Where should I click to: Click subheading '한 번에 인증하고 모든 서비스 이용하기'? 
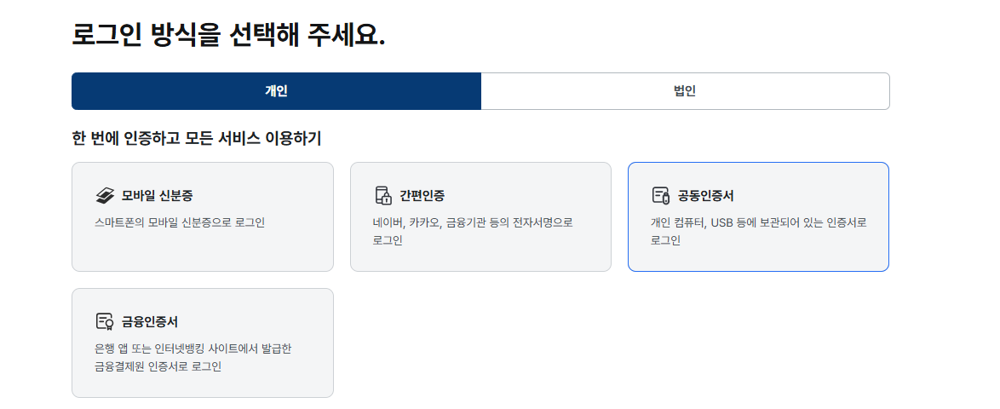click(x=197, y=138)
